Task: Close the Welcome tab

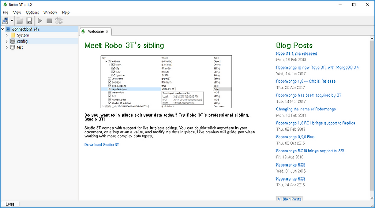Action: coord(107,32)
